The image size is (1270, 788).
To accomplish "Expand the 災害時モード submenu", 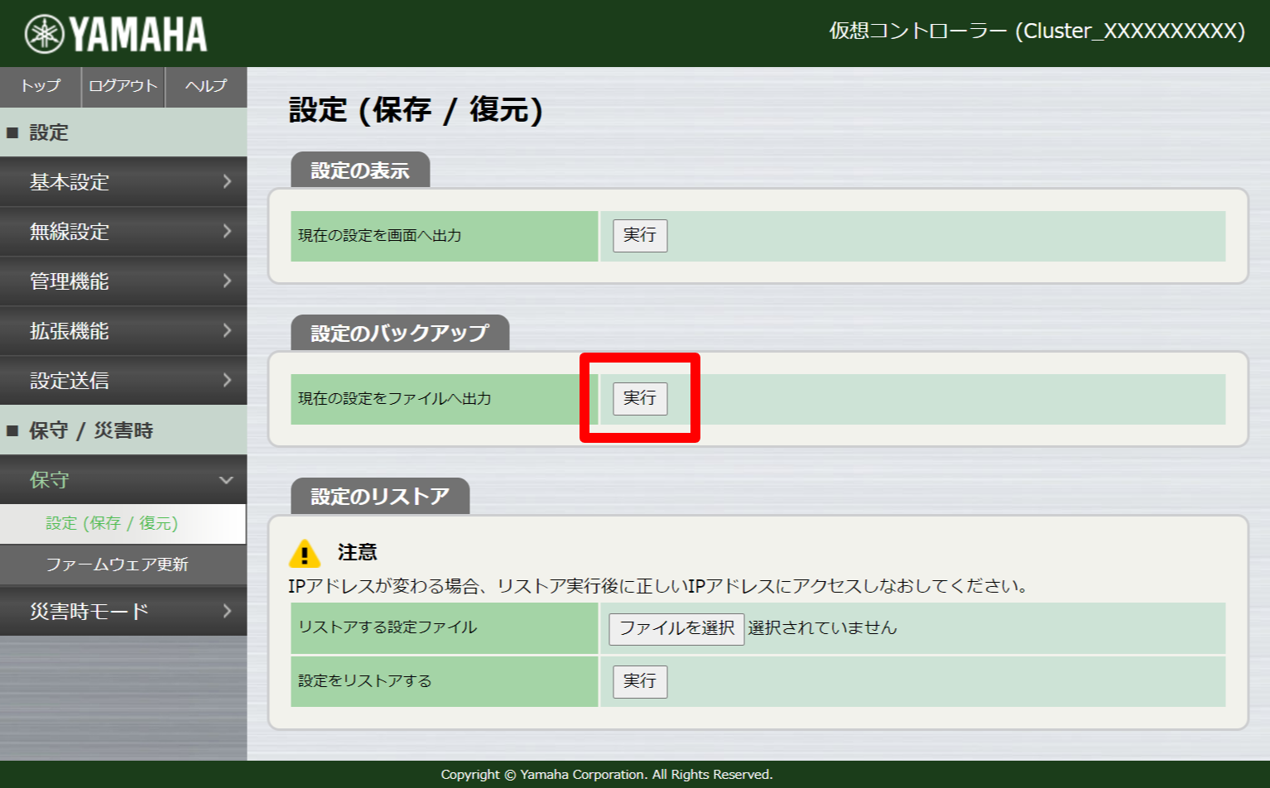I will coord(123,611).
